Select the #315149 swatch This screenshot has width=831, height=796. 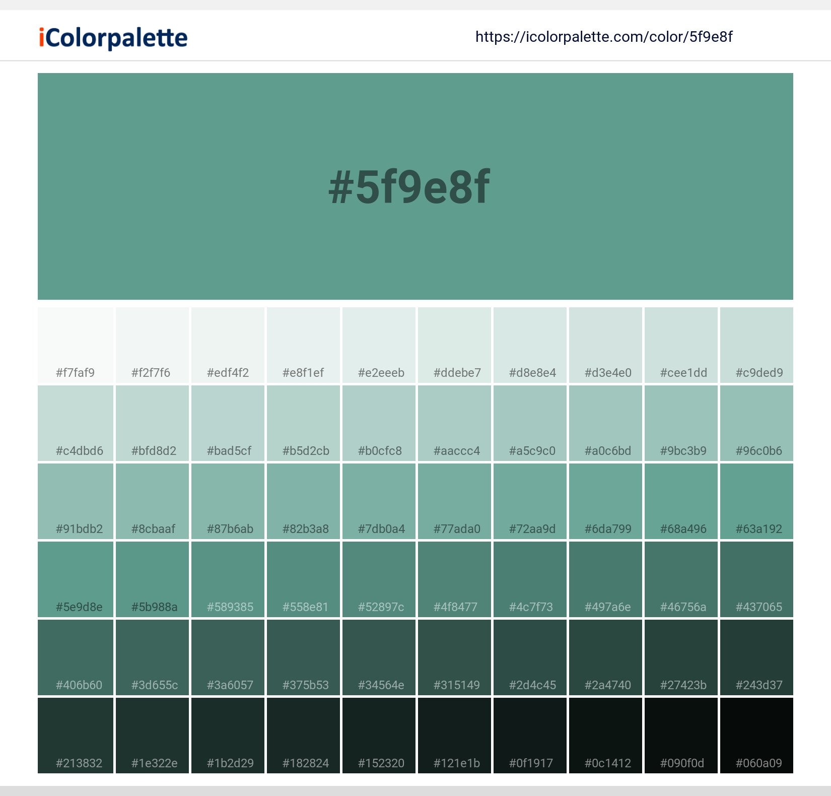tap(454, 657)
